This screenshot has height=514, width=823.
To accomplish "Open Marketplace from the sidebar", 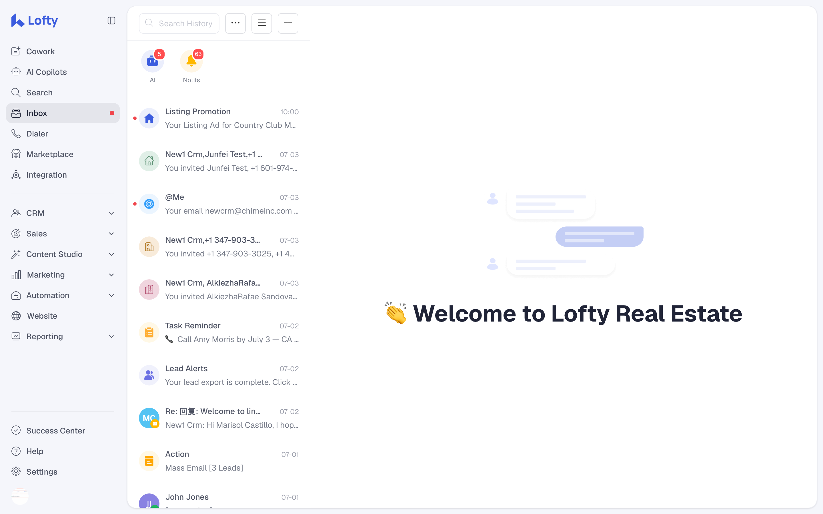I will pos(63,154).
